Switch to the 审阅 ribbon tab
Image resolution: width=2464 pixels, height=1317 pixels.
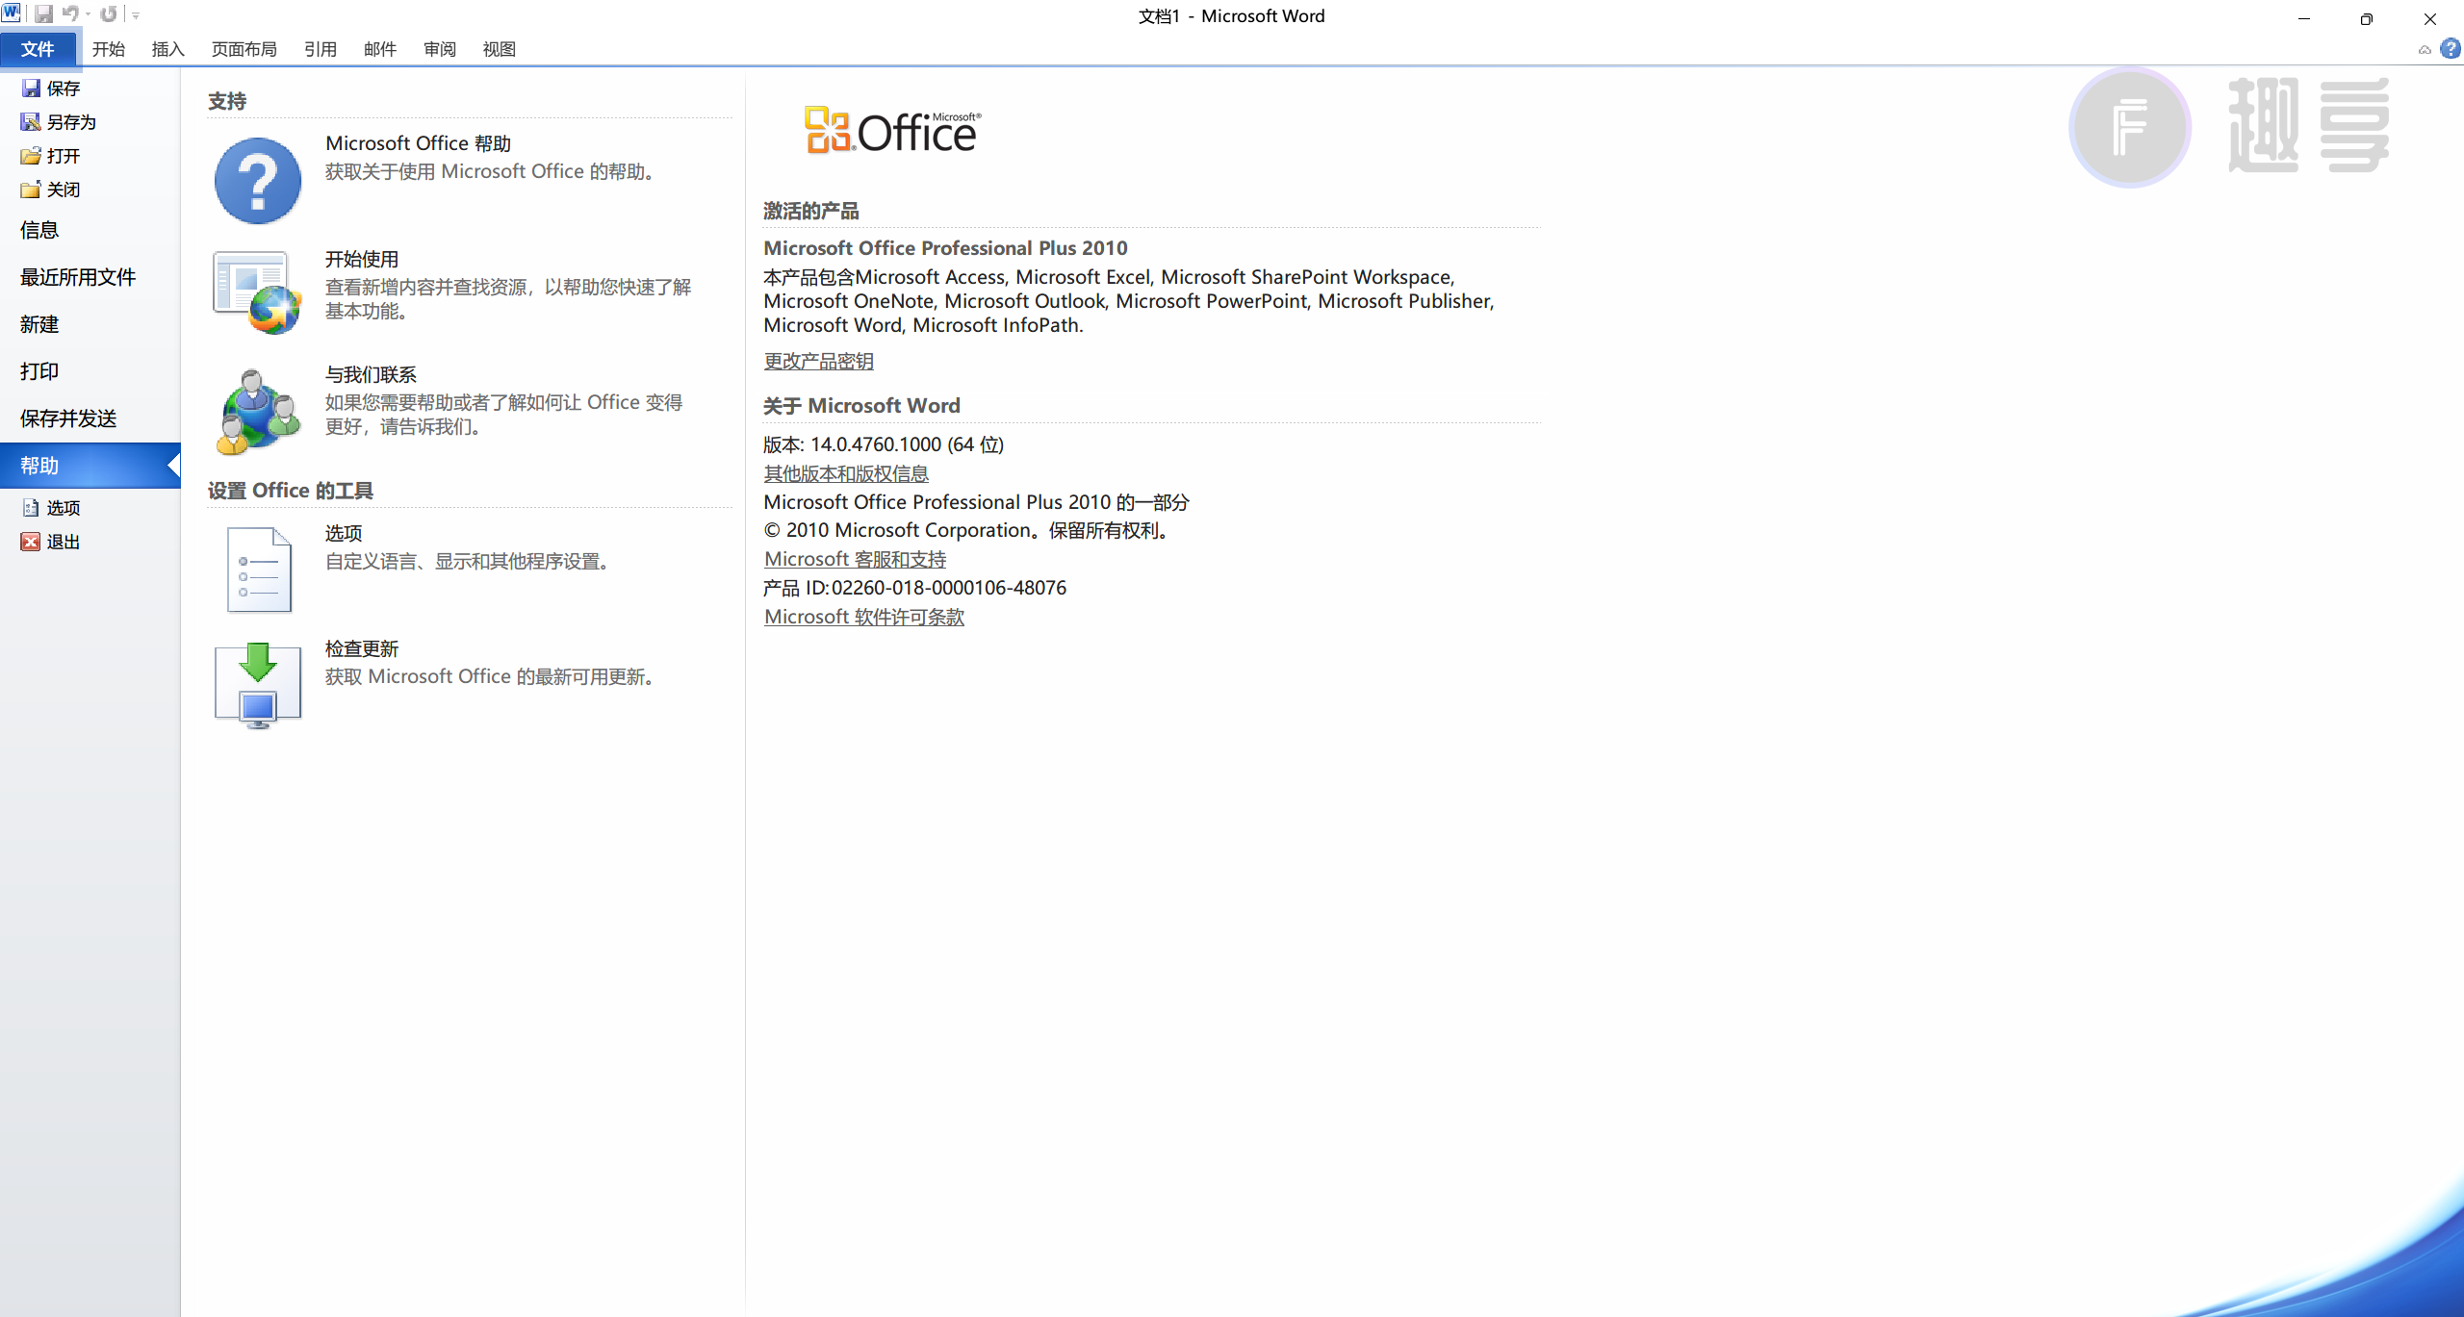click(x=440, y=49)
